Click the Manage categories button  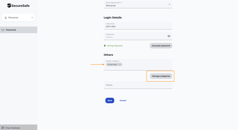tap(161, 76)
